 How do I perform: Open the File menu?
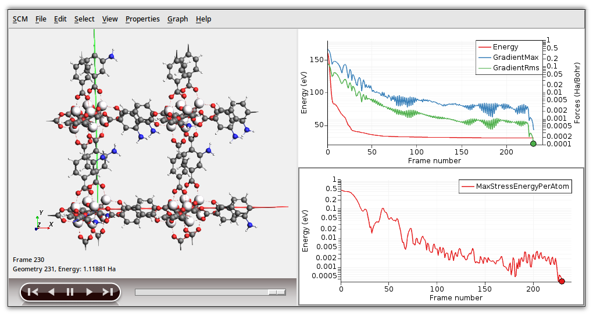pos(41,19)
